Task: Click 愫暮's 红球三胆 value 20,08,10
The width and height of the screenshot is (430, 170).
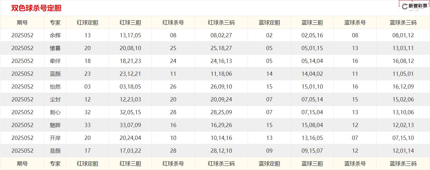Action: 130,48
